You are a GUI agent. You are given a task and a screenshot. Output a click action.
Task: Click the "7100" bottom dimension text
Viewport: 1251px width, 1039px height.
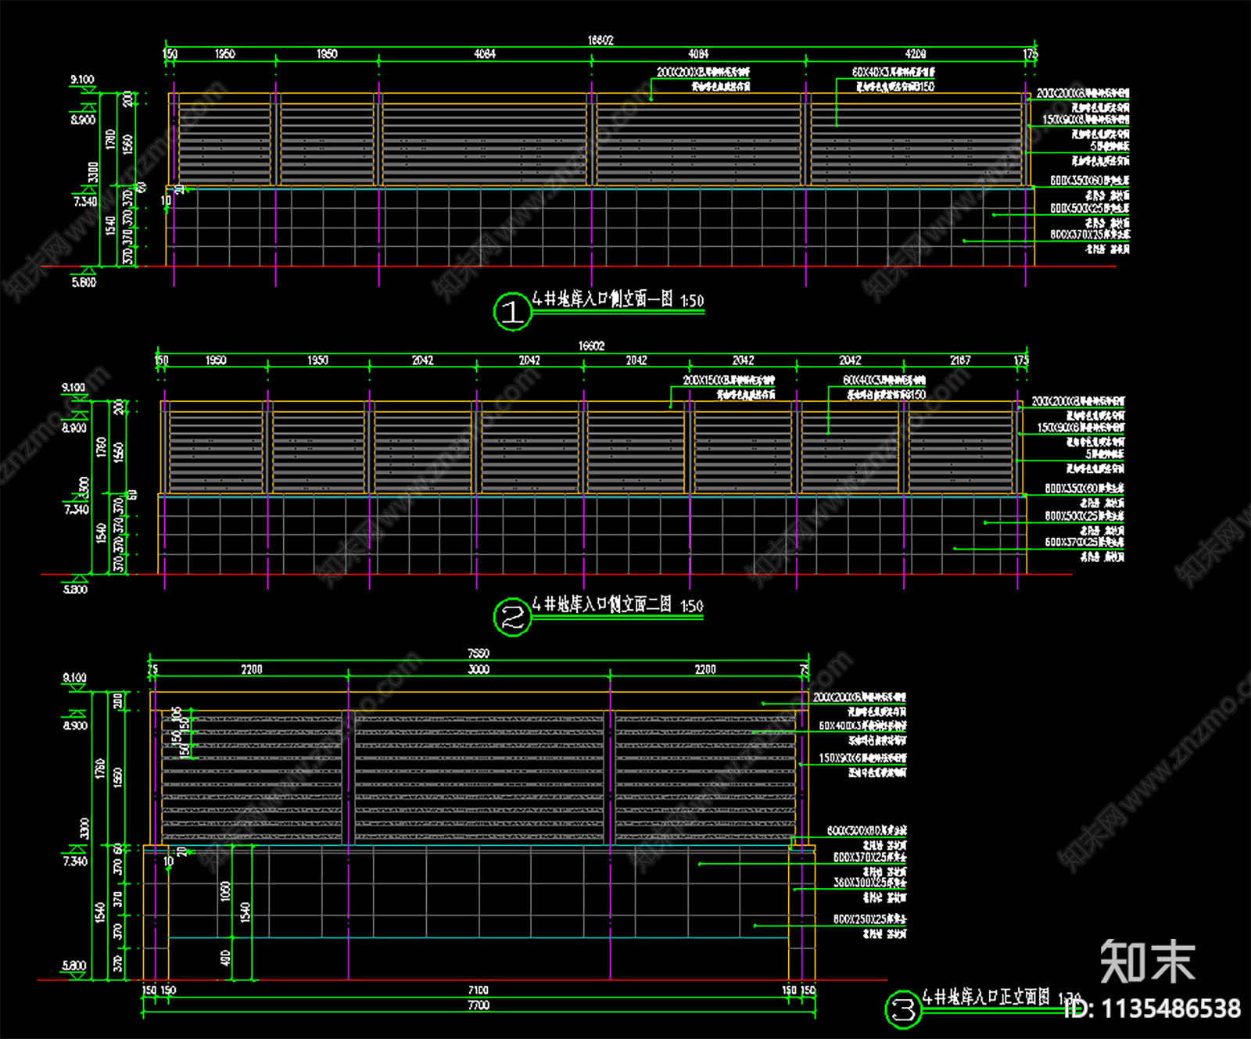[x=479, y=991]
